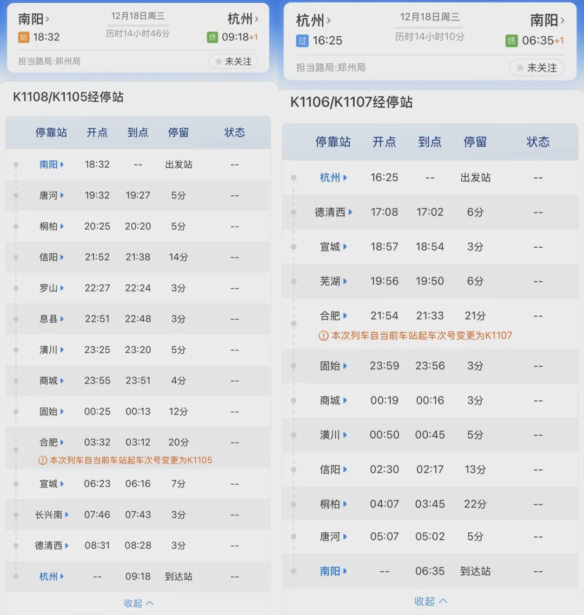Open 德清西 station link in K1106 list
The image size is (584, 615).
333,212
